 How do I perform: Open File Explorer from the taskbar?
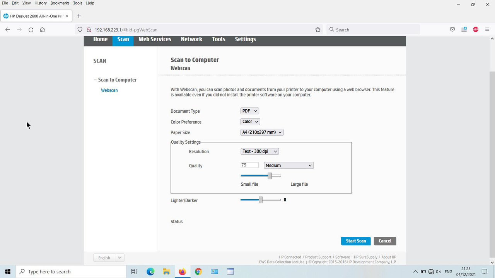tap(166, 271)
